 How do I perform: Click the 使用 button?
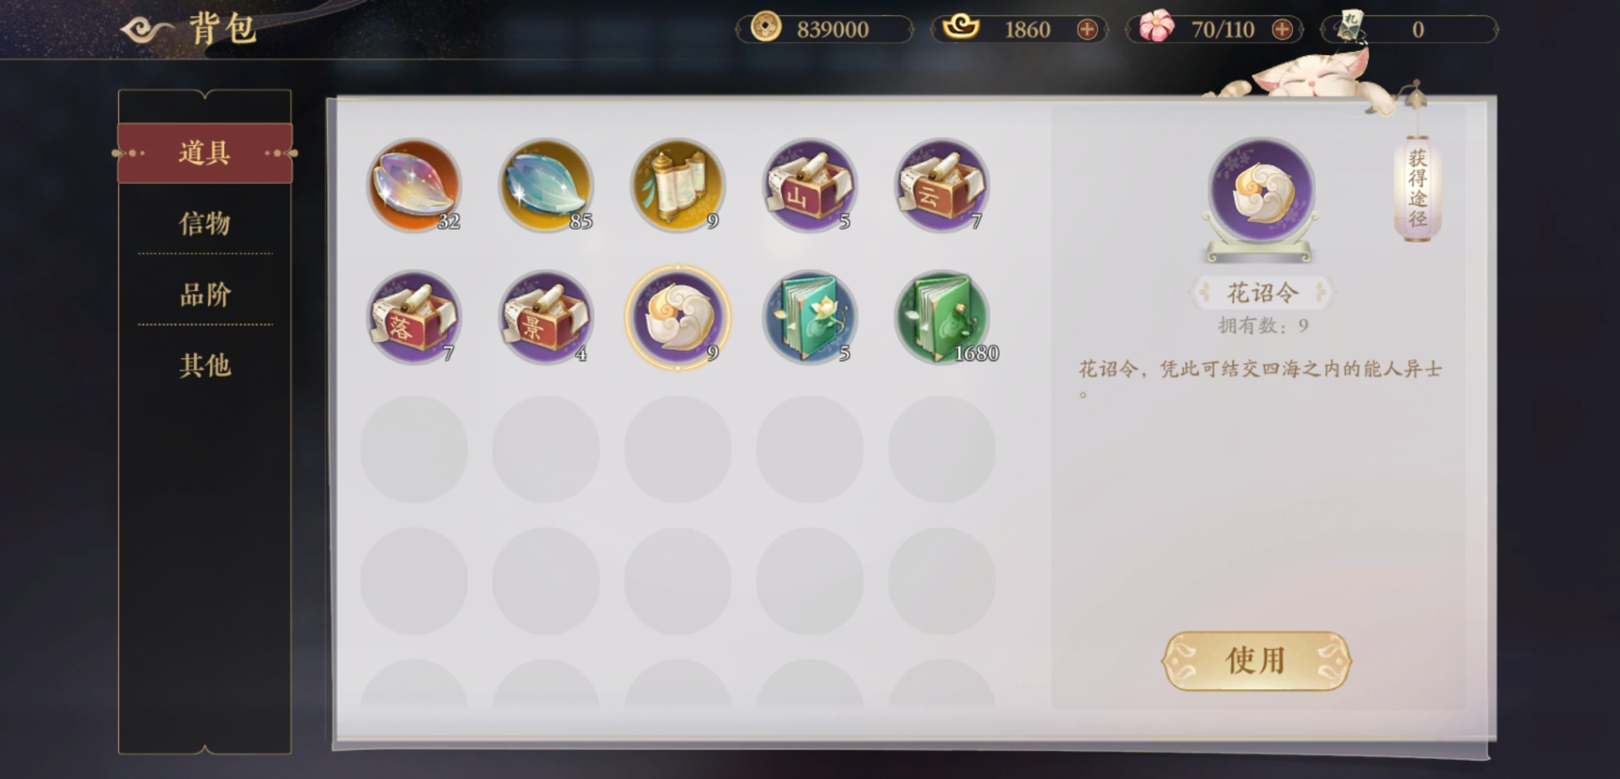(x=1256, y=661)
